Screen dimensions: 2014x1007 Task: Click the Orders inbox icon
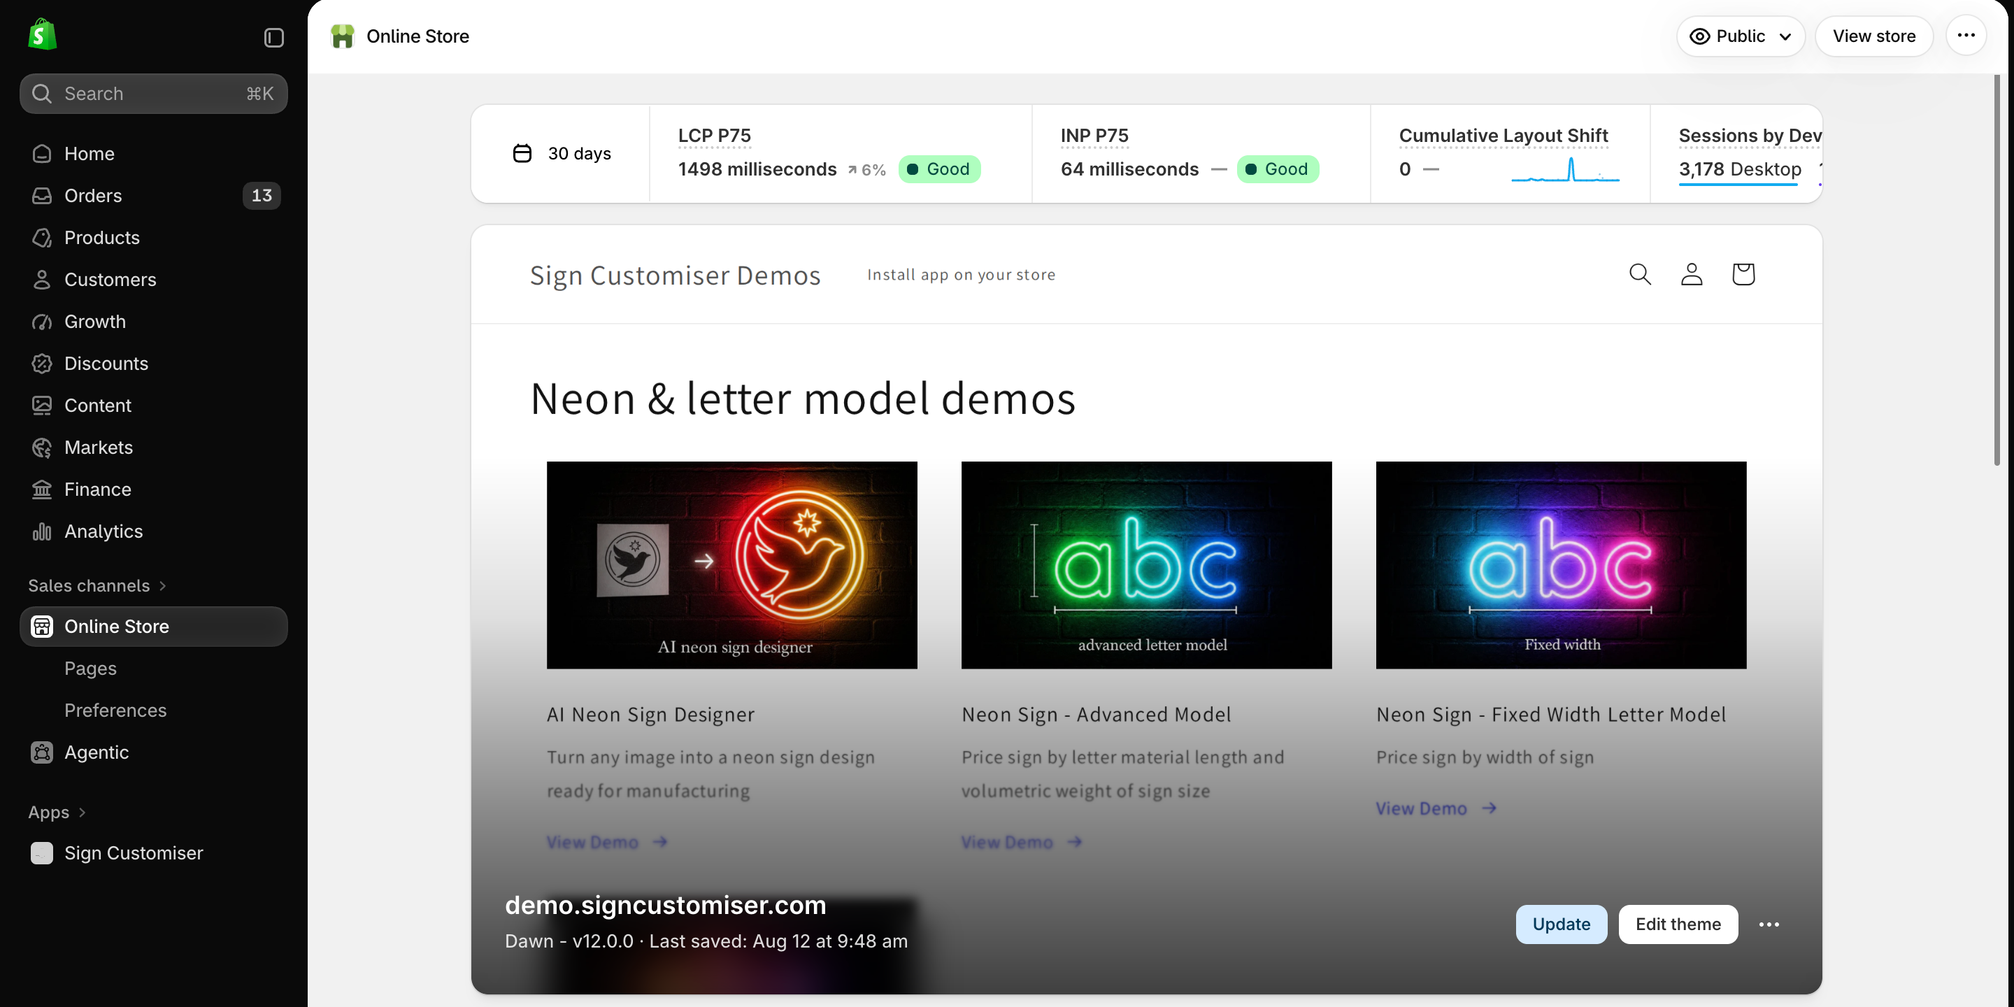[x=41, y=196]
